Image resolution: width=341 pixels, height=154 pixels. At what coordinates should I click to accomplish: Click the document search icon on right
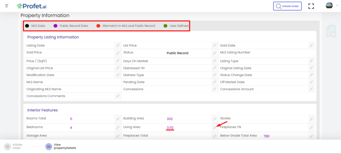(x=331, y=31)
